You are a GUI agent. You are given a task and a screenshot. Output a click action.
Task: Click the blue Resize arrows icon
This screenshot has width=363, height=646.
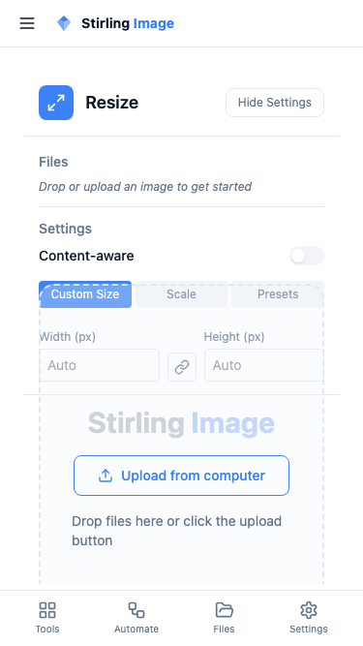(x=56, y=103)
